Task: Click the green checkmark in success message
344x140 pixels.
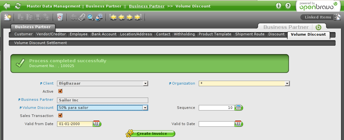Action: pyautogui.click(x=21, y=63)
